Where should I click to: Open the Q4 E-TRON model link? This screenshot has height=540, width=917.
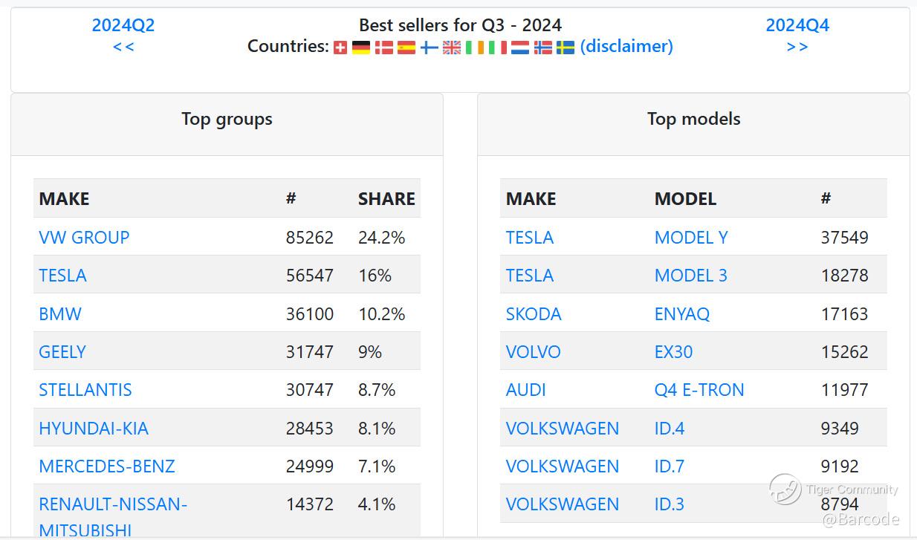[x=699, y=390]
